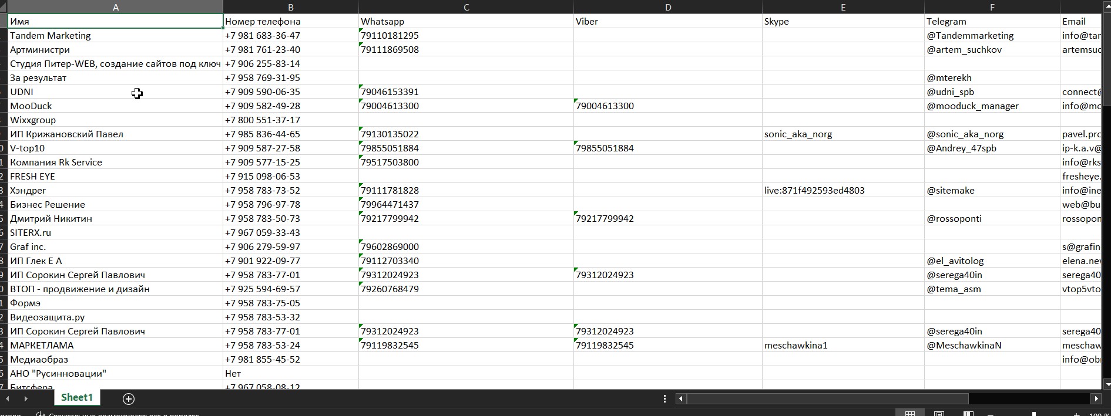
Task: Click the horizontal scrollbar left arrow
Action: [x=681, y=399]
